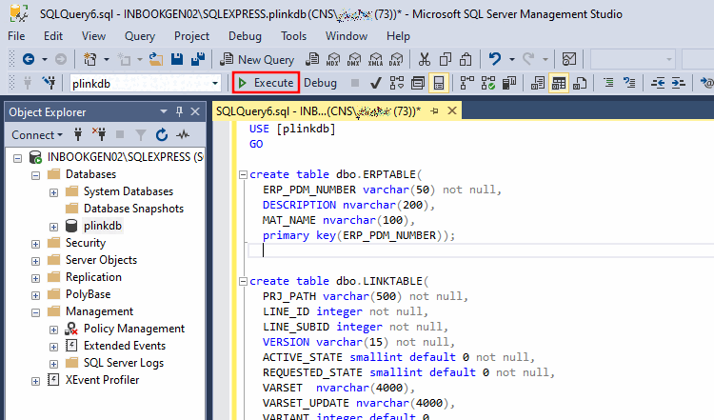714x420 pixels.
Task: Click the Parse checkmark icon
Action: click(x=376, y=84)
